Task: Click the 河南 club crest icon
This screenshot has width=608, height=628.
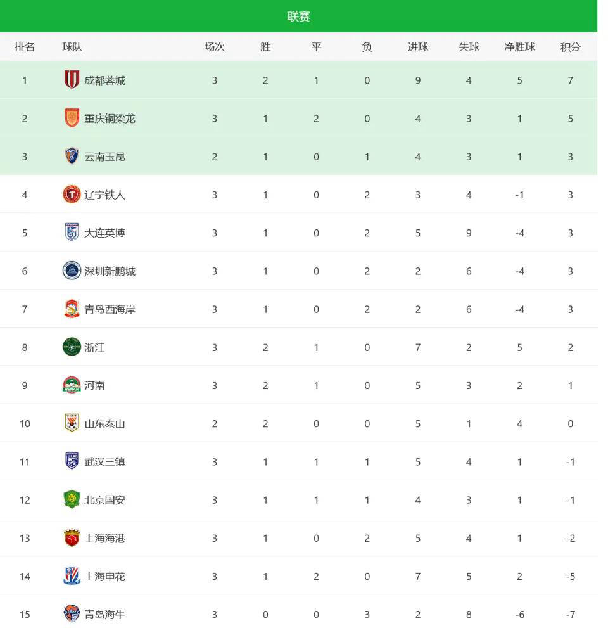Action: coord(72,385)
